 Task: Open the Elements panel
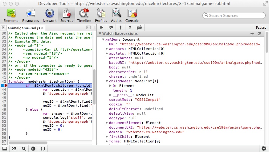(x=11, y=16)
